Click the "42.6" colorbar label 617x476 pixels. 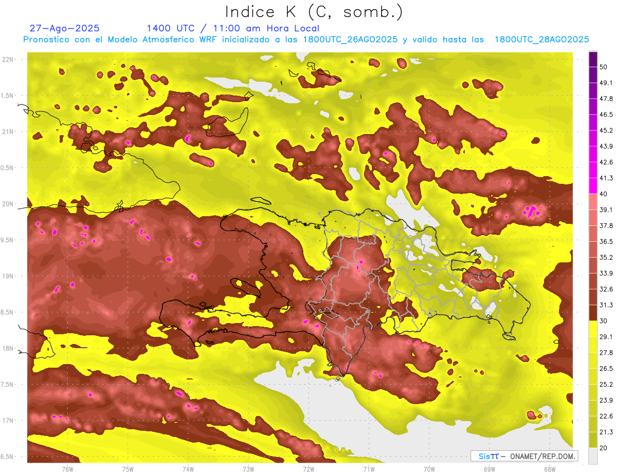pos(606,162)
